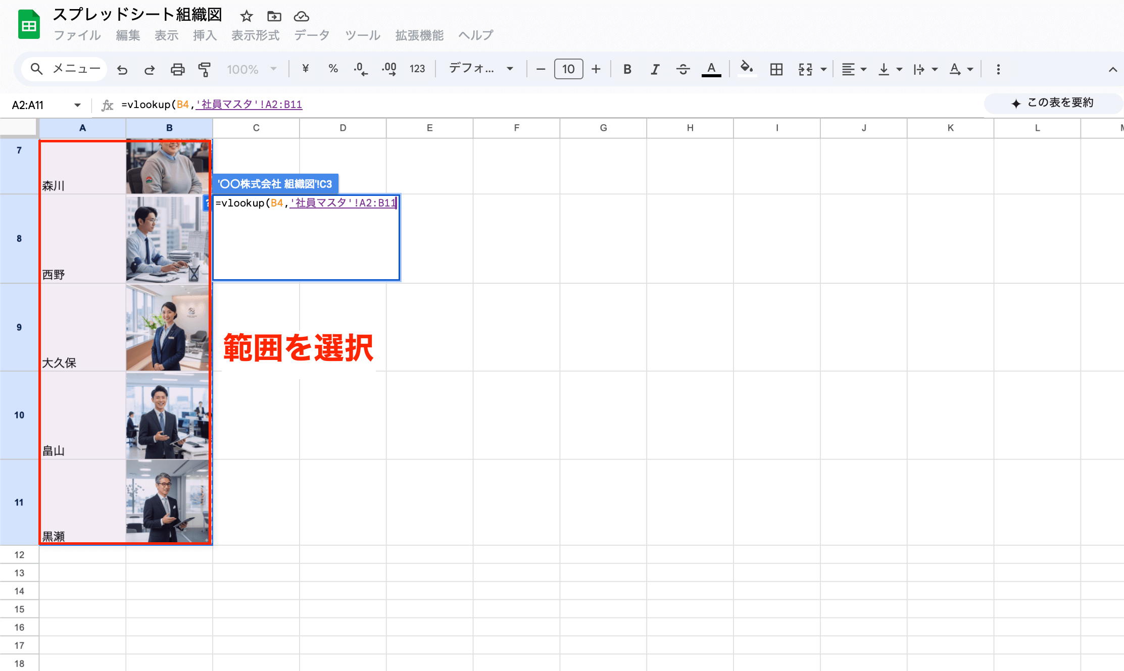
Task: Star the スプレッドシート組織図 spreadsheet
Action: pos(246,16)
